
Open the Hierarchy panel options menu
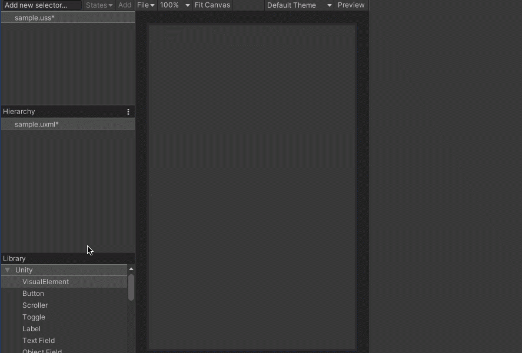128,112
